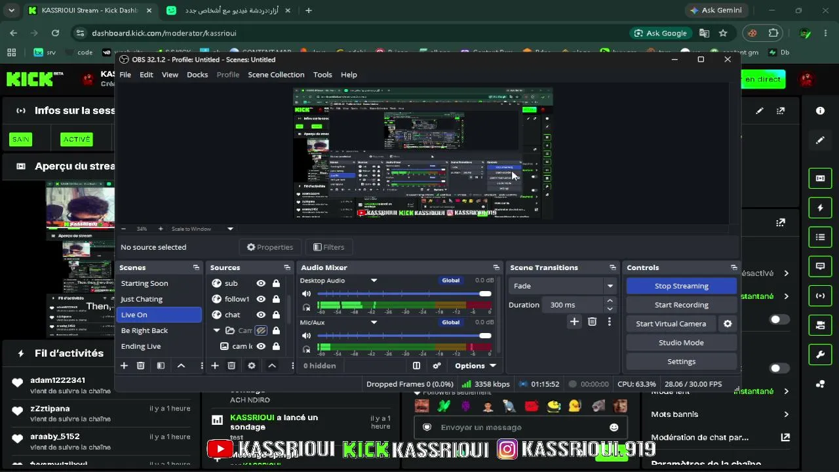Open transition properties three-dot menu
839x472 pixels.
point(609,321)
